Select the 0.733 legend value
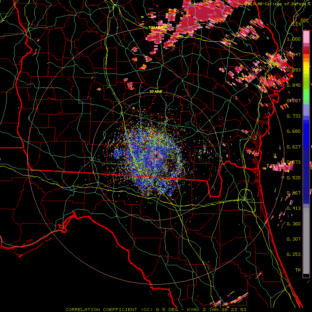The width and height of the screenshot is (312, 312). (294, 116)
